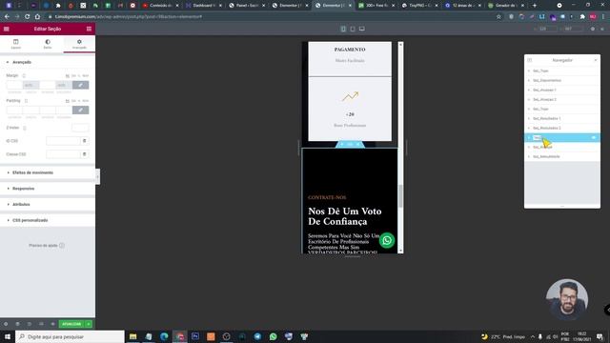Open the History footer icon
Screen dimensions: 610x343
pos(30,324)
